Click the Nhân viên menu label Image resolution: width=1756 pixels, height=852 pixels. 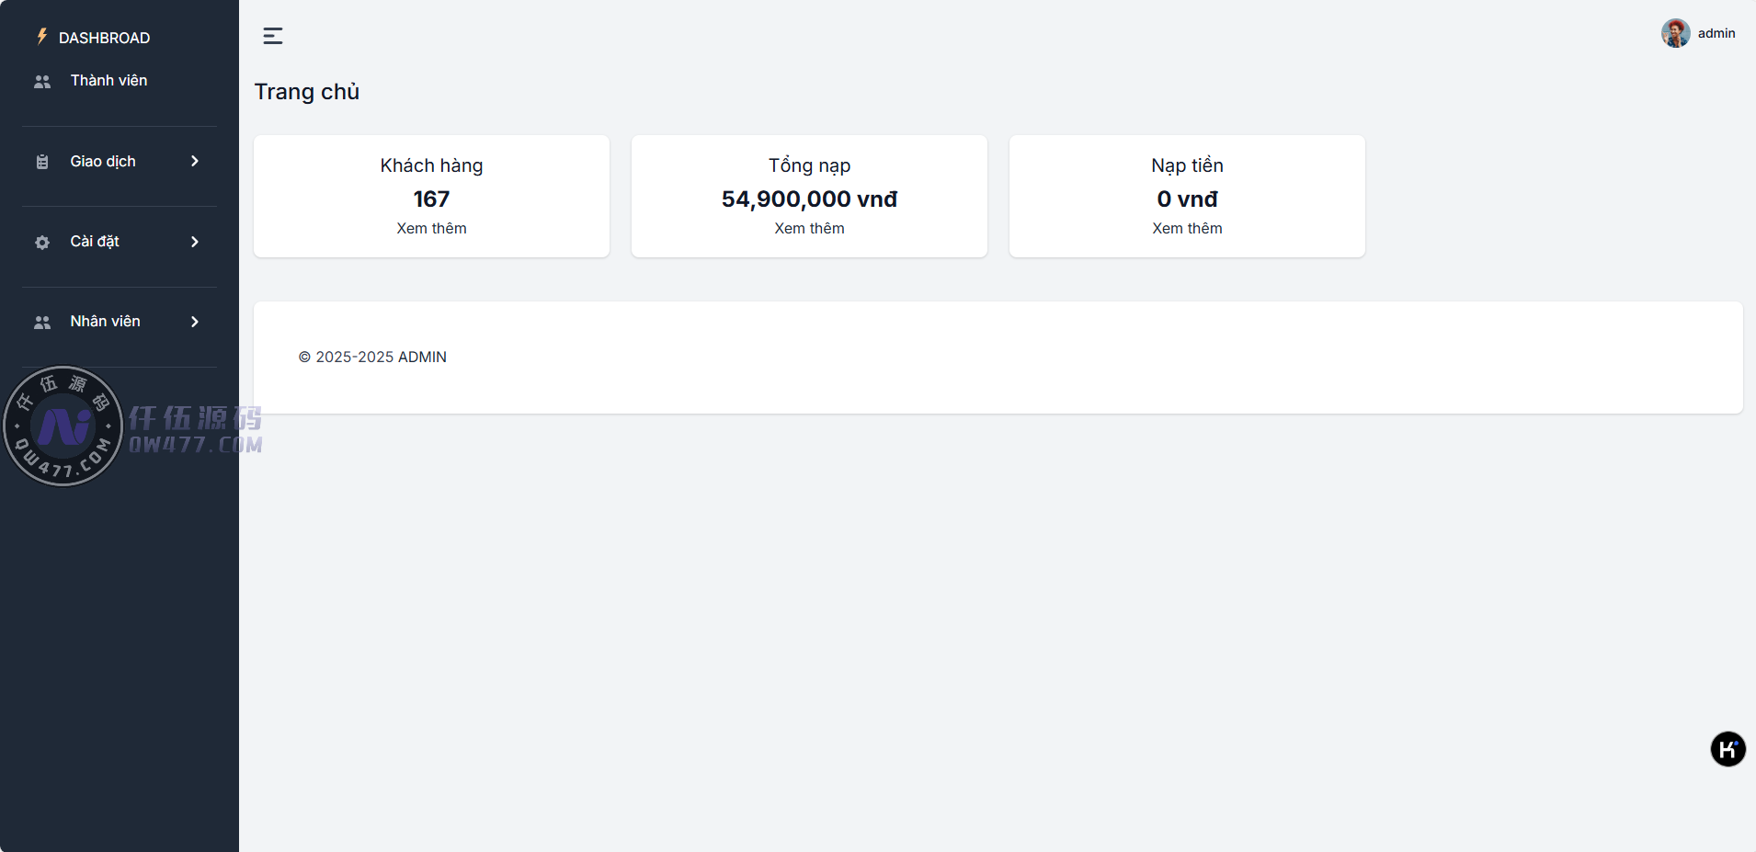point(105,322)
